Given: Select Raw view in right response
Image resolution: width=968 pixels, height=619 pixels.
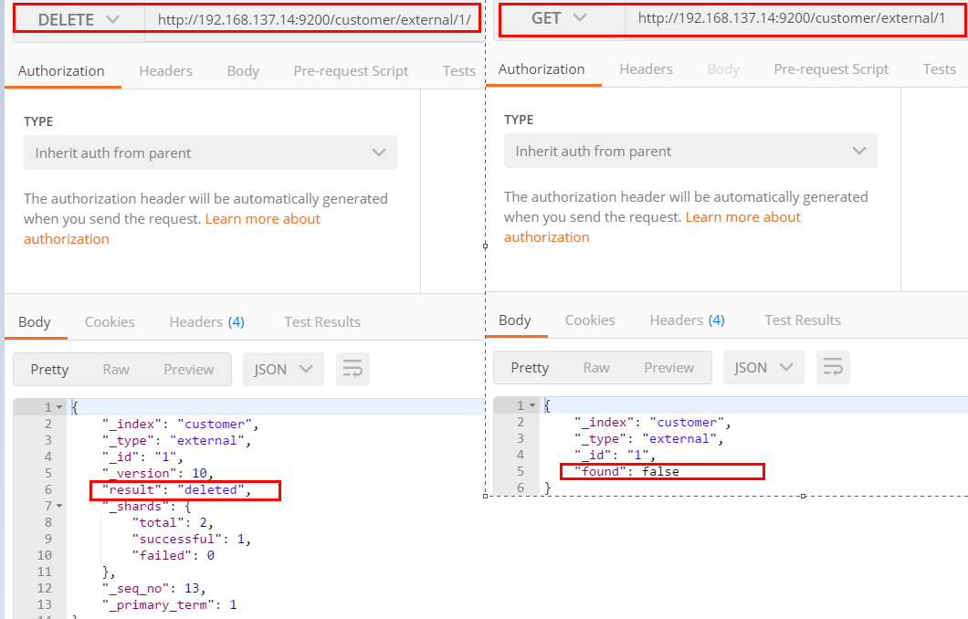Looking at the screenshot, I should click(x=596, y=367).
